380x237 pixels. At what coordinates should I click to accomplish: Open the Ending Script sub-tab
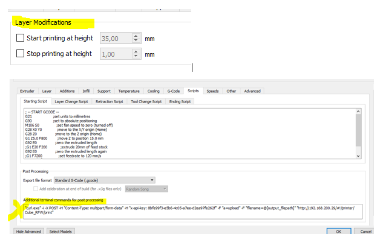(x=180, y=102)
